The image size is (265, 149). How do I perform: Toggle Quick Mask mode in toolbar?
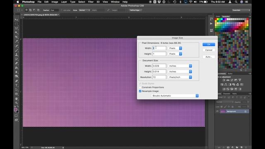pos(16,116)
